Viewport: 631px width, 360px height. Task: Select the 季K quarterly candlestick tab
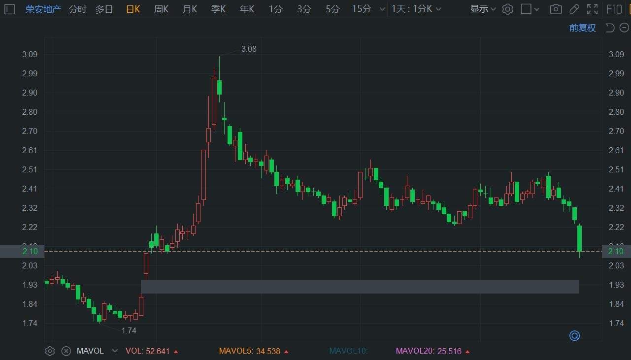click(218, 9)
